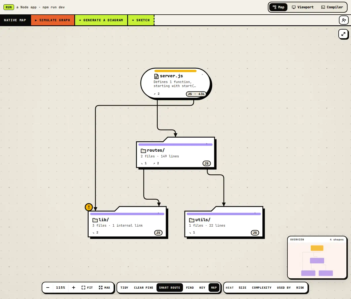Screen dimensions: 351x299
Task: Click the utils/ folder icon
Action: point(192,220)
